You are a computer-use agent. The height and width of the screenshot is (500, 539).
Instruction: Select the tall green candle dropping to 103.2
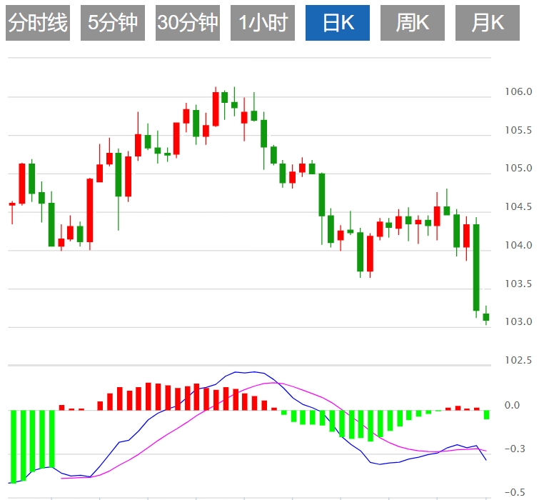pyautogui.click(x=476, y=267)
